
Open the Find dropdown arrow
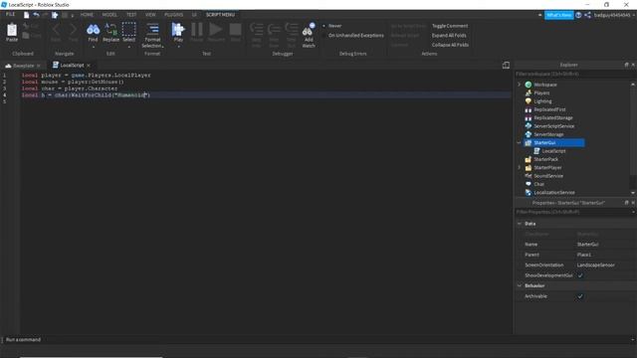point(93,47)
